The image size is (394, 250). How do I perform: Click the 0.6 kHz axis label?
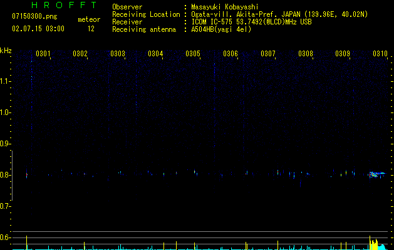5,237
